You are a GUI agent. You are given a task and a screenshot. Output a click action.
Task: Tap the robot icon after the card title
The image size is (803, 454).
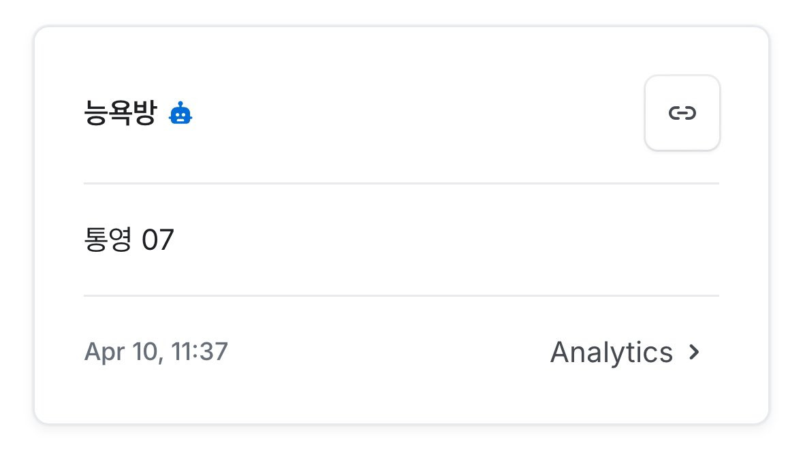(180, 113)
